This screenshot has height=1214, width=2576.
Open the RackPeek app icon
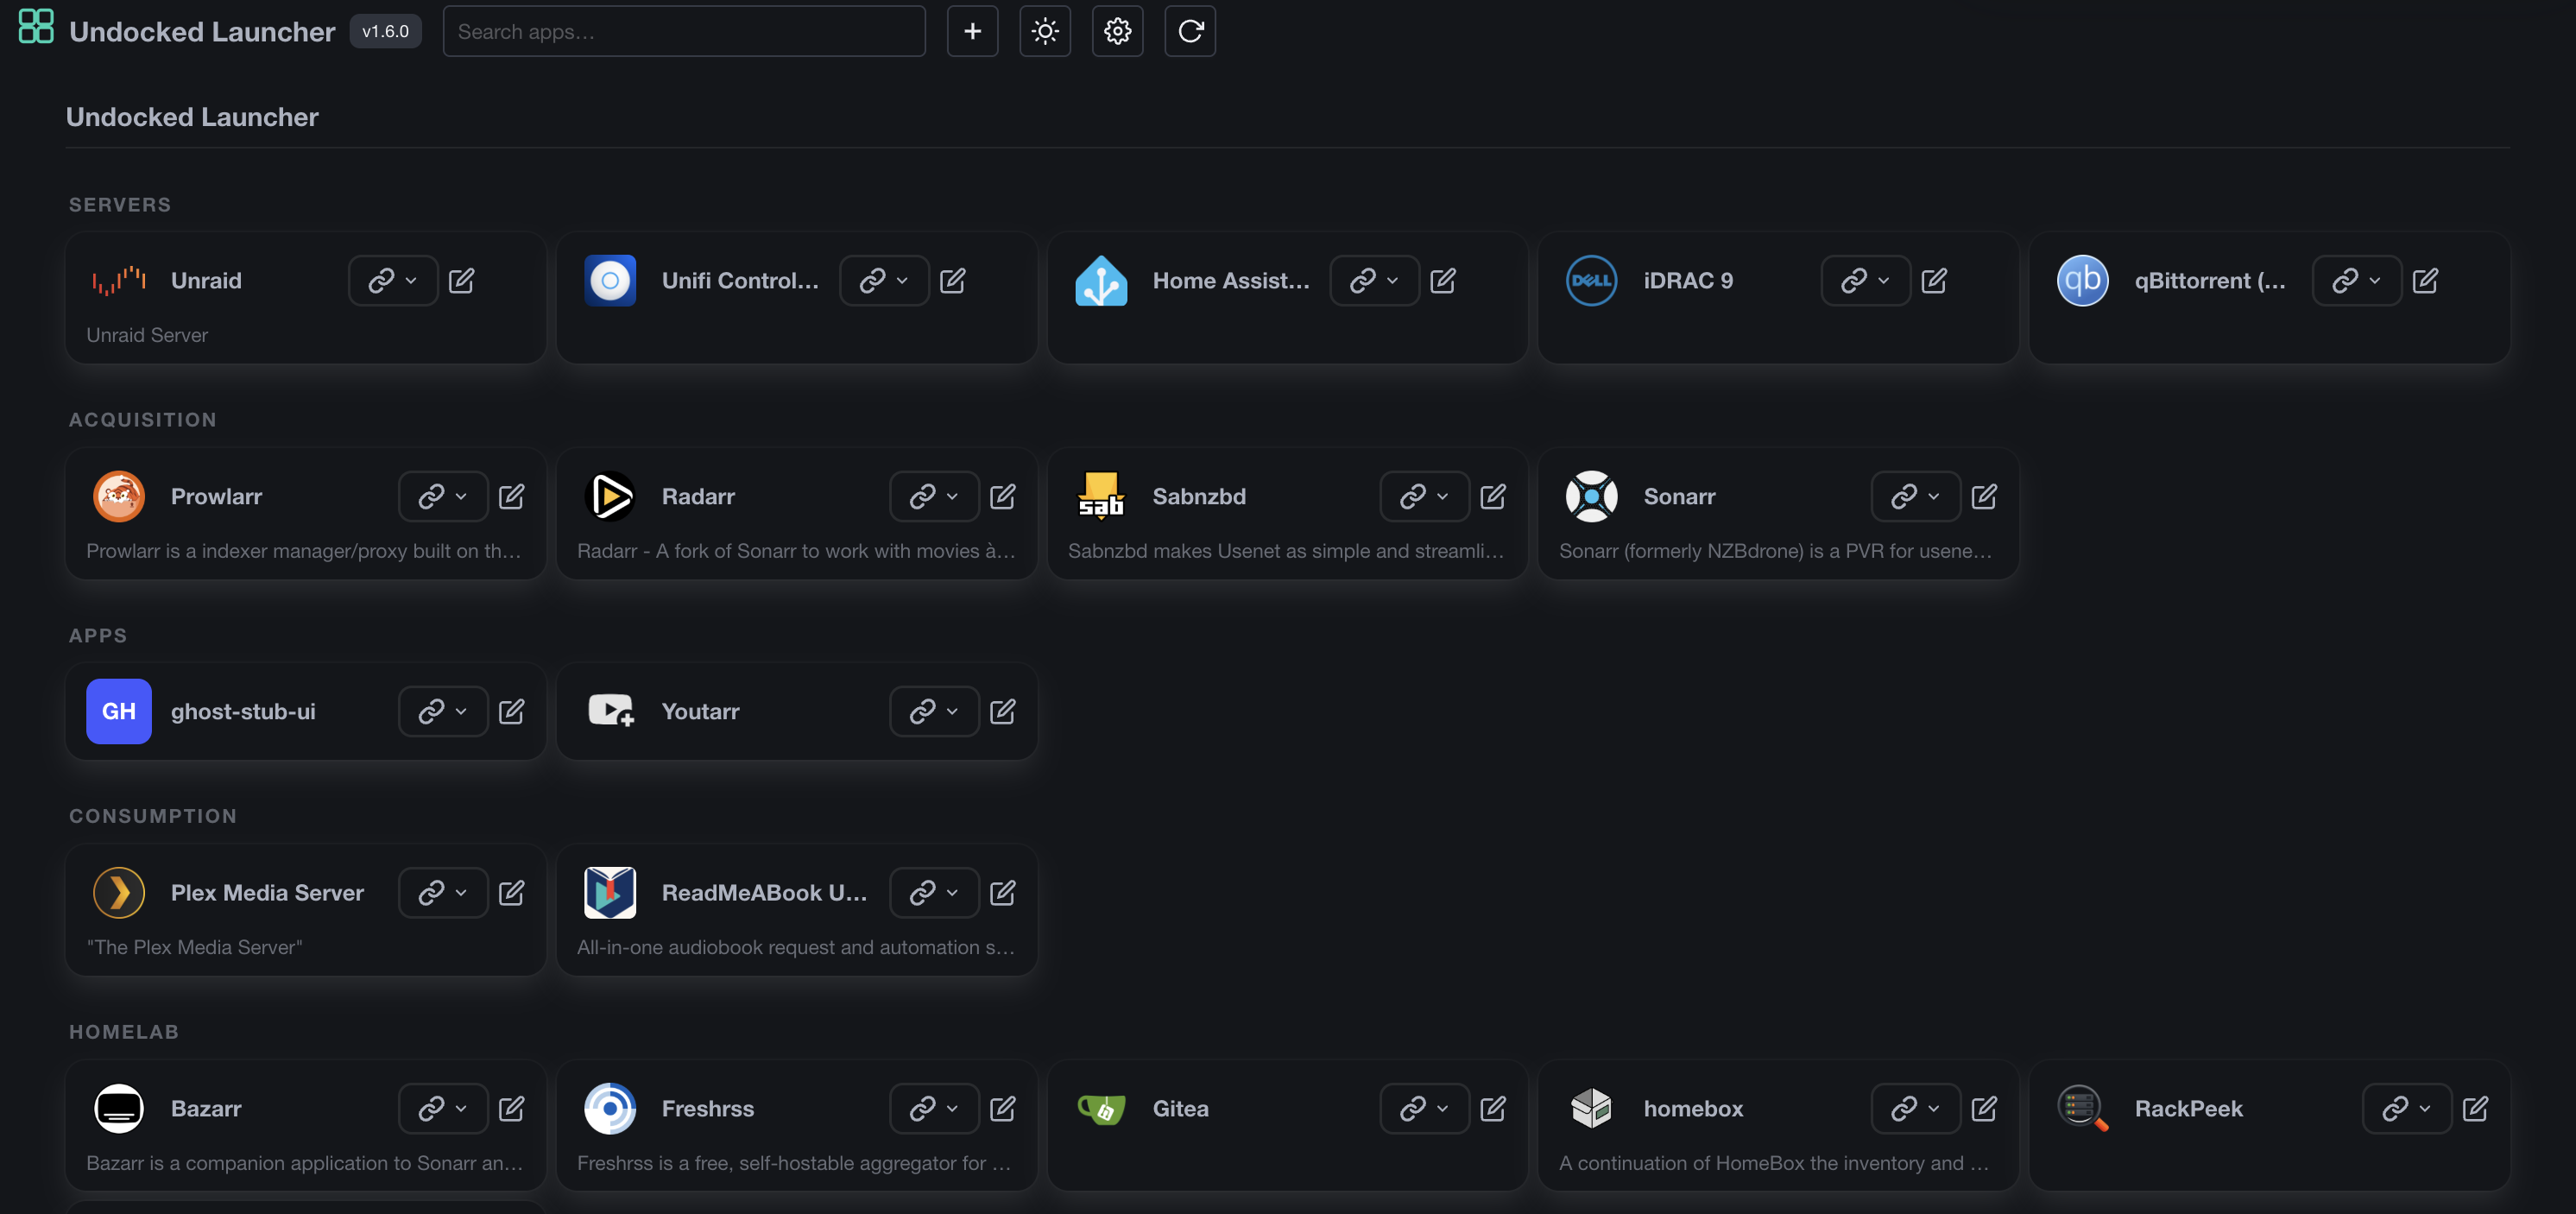tap(2082, 1108)
